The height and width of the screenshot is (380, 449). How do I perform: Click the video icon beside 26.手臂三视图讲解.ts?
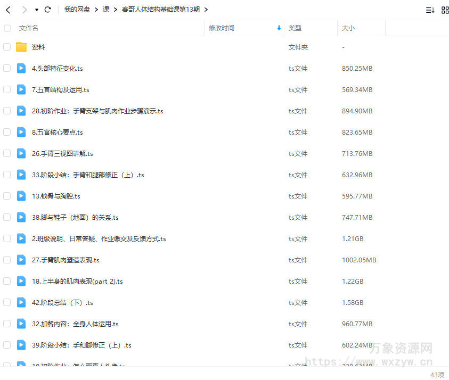(21, 153)
